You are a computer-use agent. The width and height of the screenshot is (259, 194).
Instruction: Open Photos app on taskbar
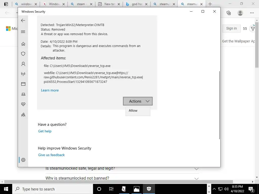click(136, 189)
